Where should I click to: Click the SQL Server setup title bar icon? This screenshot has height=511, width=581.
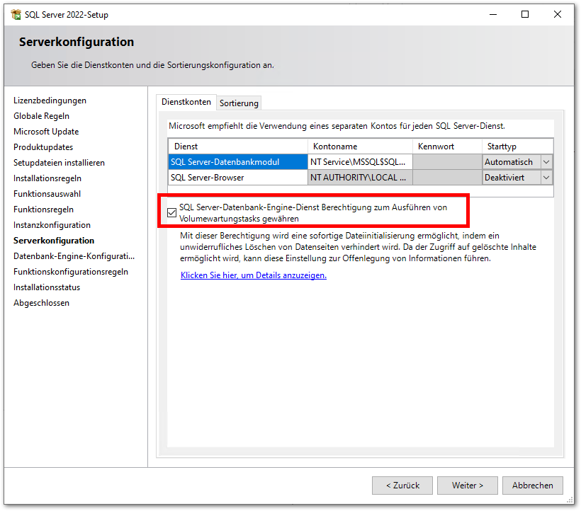tap(16, 14)
